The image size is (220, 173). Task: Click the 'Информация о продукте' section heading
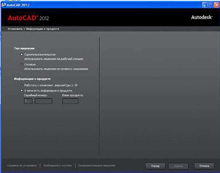tap(32, 79)
